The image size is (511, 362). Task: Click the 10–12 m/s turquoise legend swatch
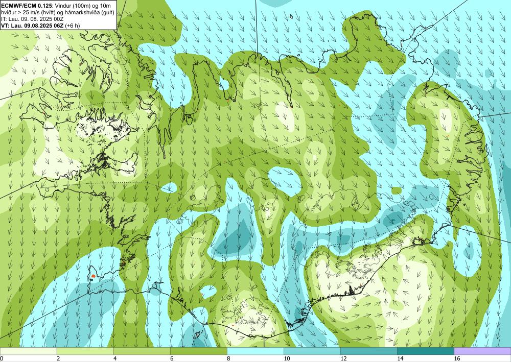[312, 351]
